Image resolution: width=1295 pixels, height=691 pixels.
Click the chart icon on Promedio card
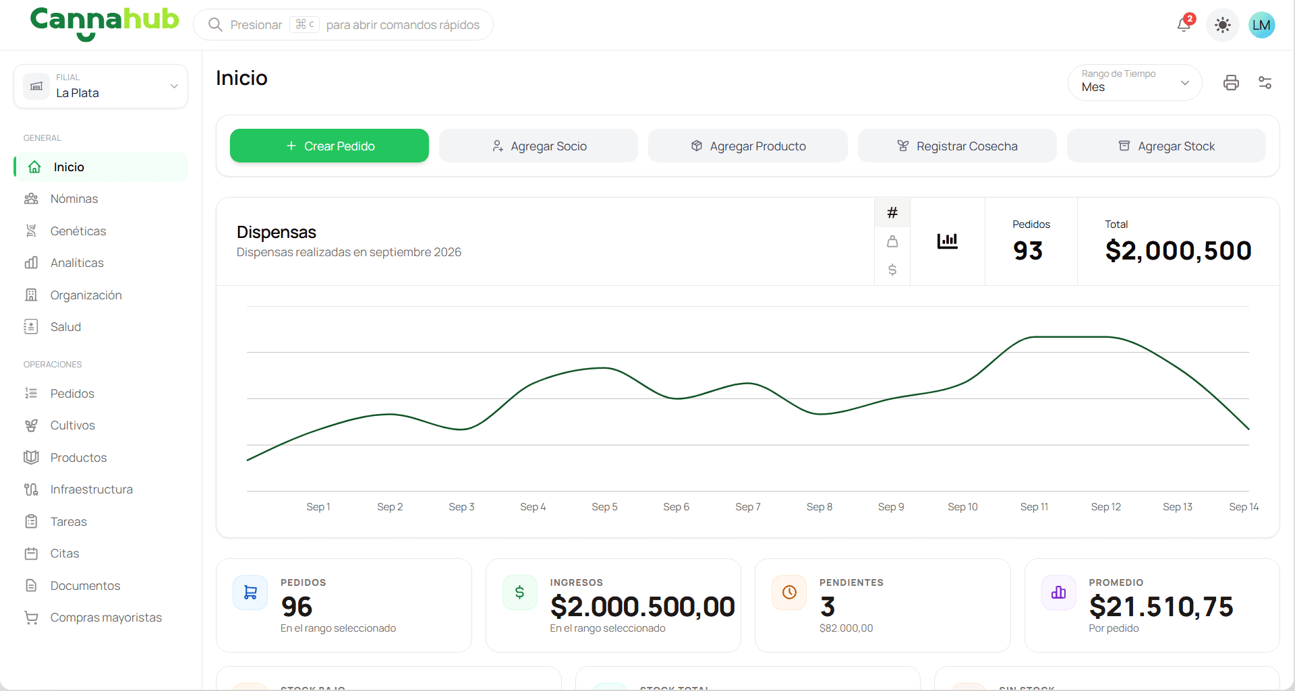tap(1058, 592)
